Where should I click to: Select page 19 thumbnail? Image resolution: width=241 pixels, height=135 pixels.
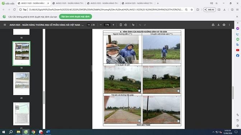pyautogui.click(x=22, y=54)
